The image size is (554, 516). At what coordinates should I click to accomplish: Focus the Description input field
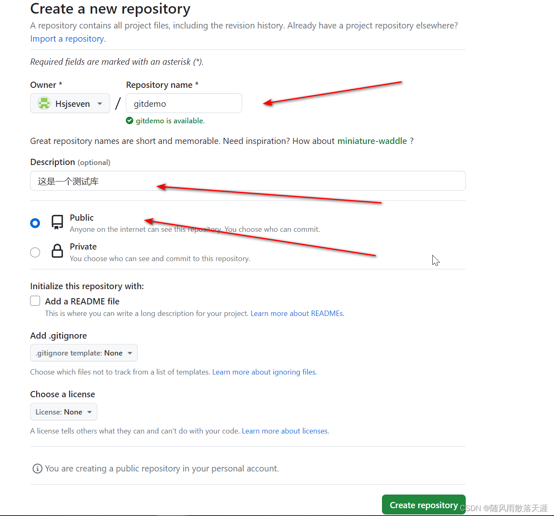click(x=248, y=181)
